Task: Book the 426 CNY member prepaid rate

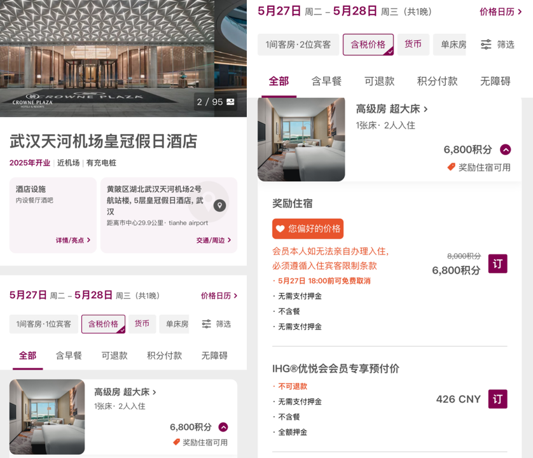Action: tap(497, 399)
